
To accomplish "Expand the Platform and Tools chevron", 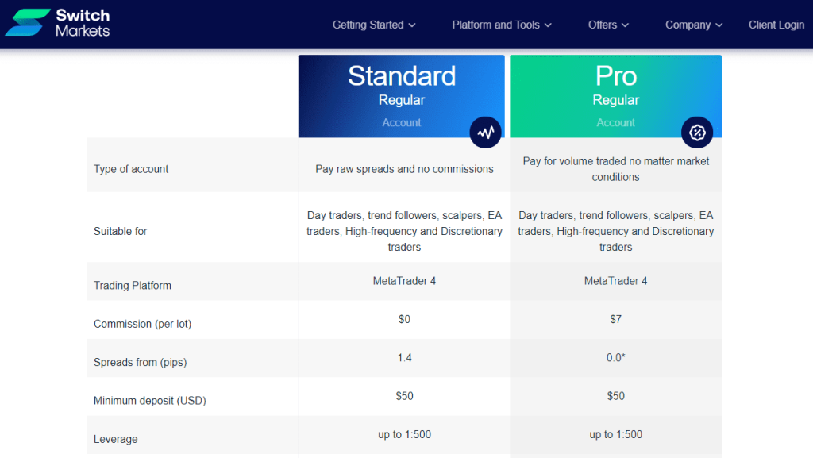I will tap(548, 25).
